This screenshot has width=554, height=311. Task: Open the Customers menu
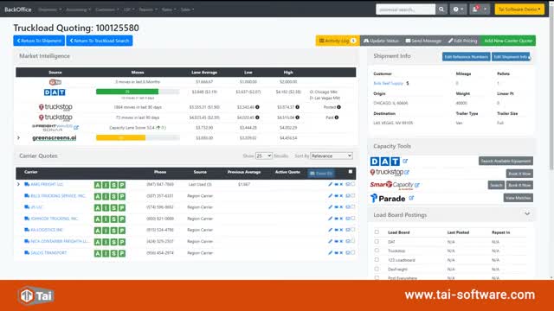click(x=107, y=10)
